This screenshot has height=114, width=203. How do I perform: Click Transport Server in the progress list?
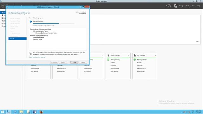pos(37,40)
